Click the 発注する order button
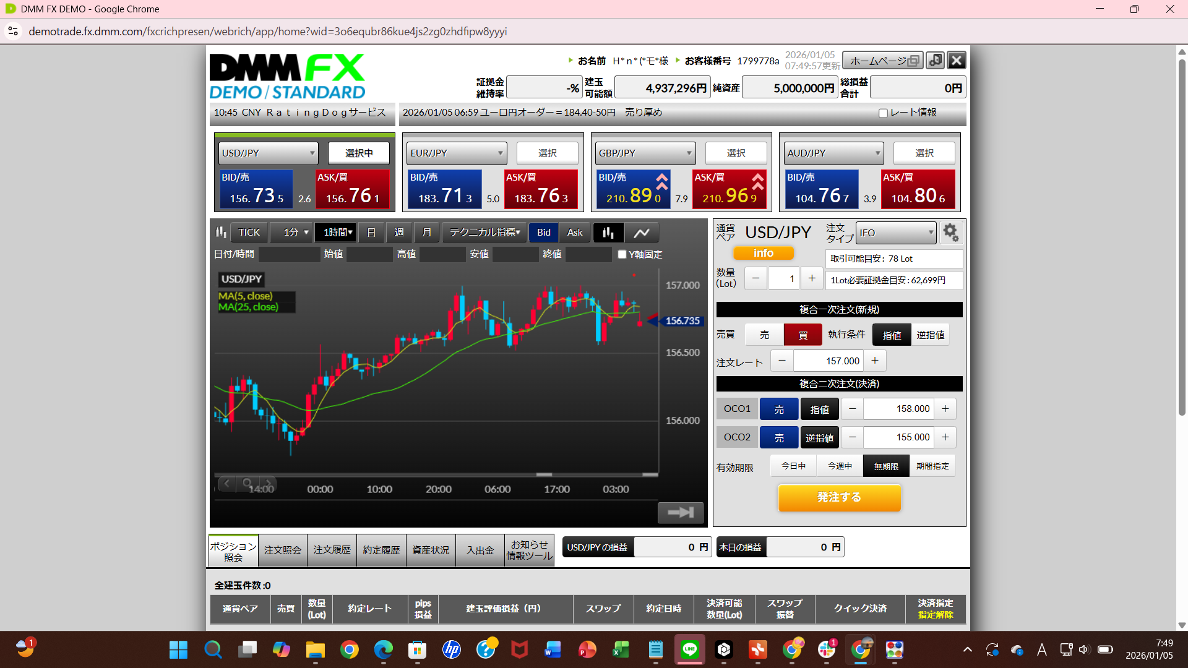This screenshot has width=1188, height=668. (x=839, y=497)
